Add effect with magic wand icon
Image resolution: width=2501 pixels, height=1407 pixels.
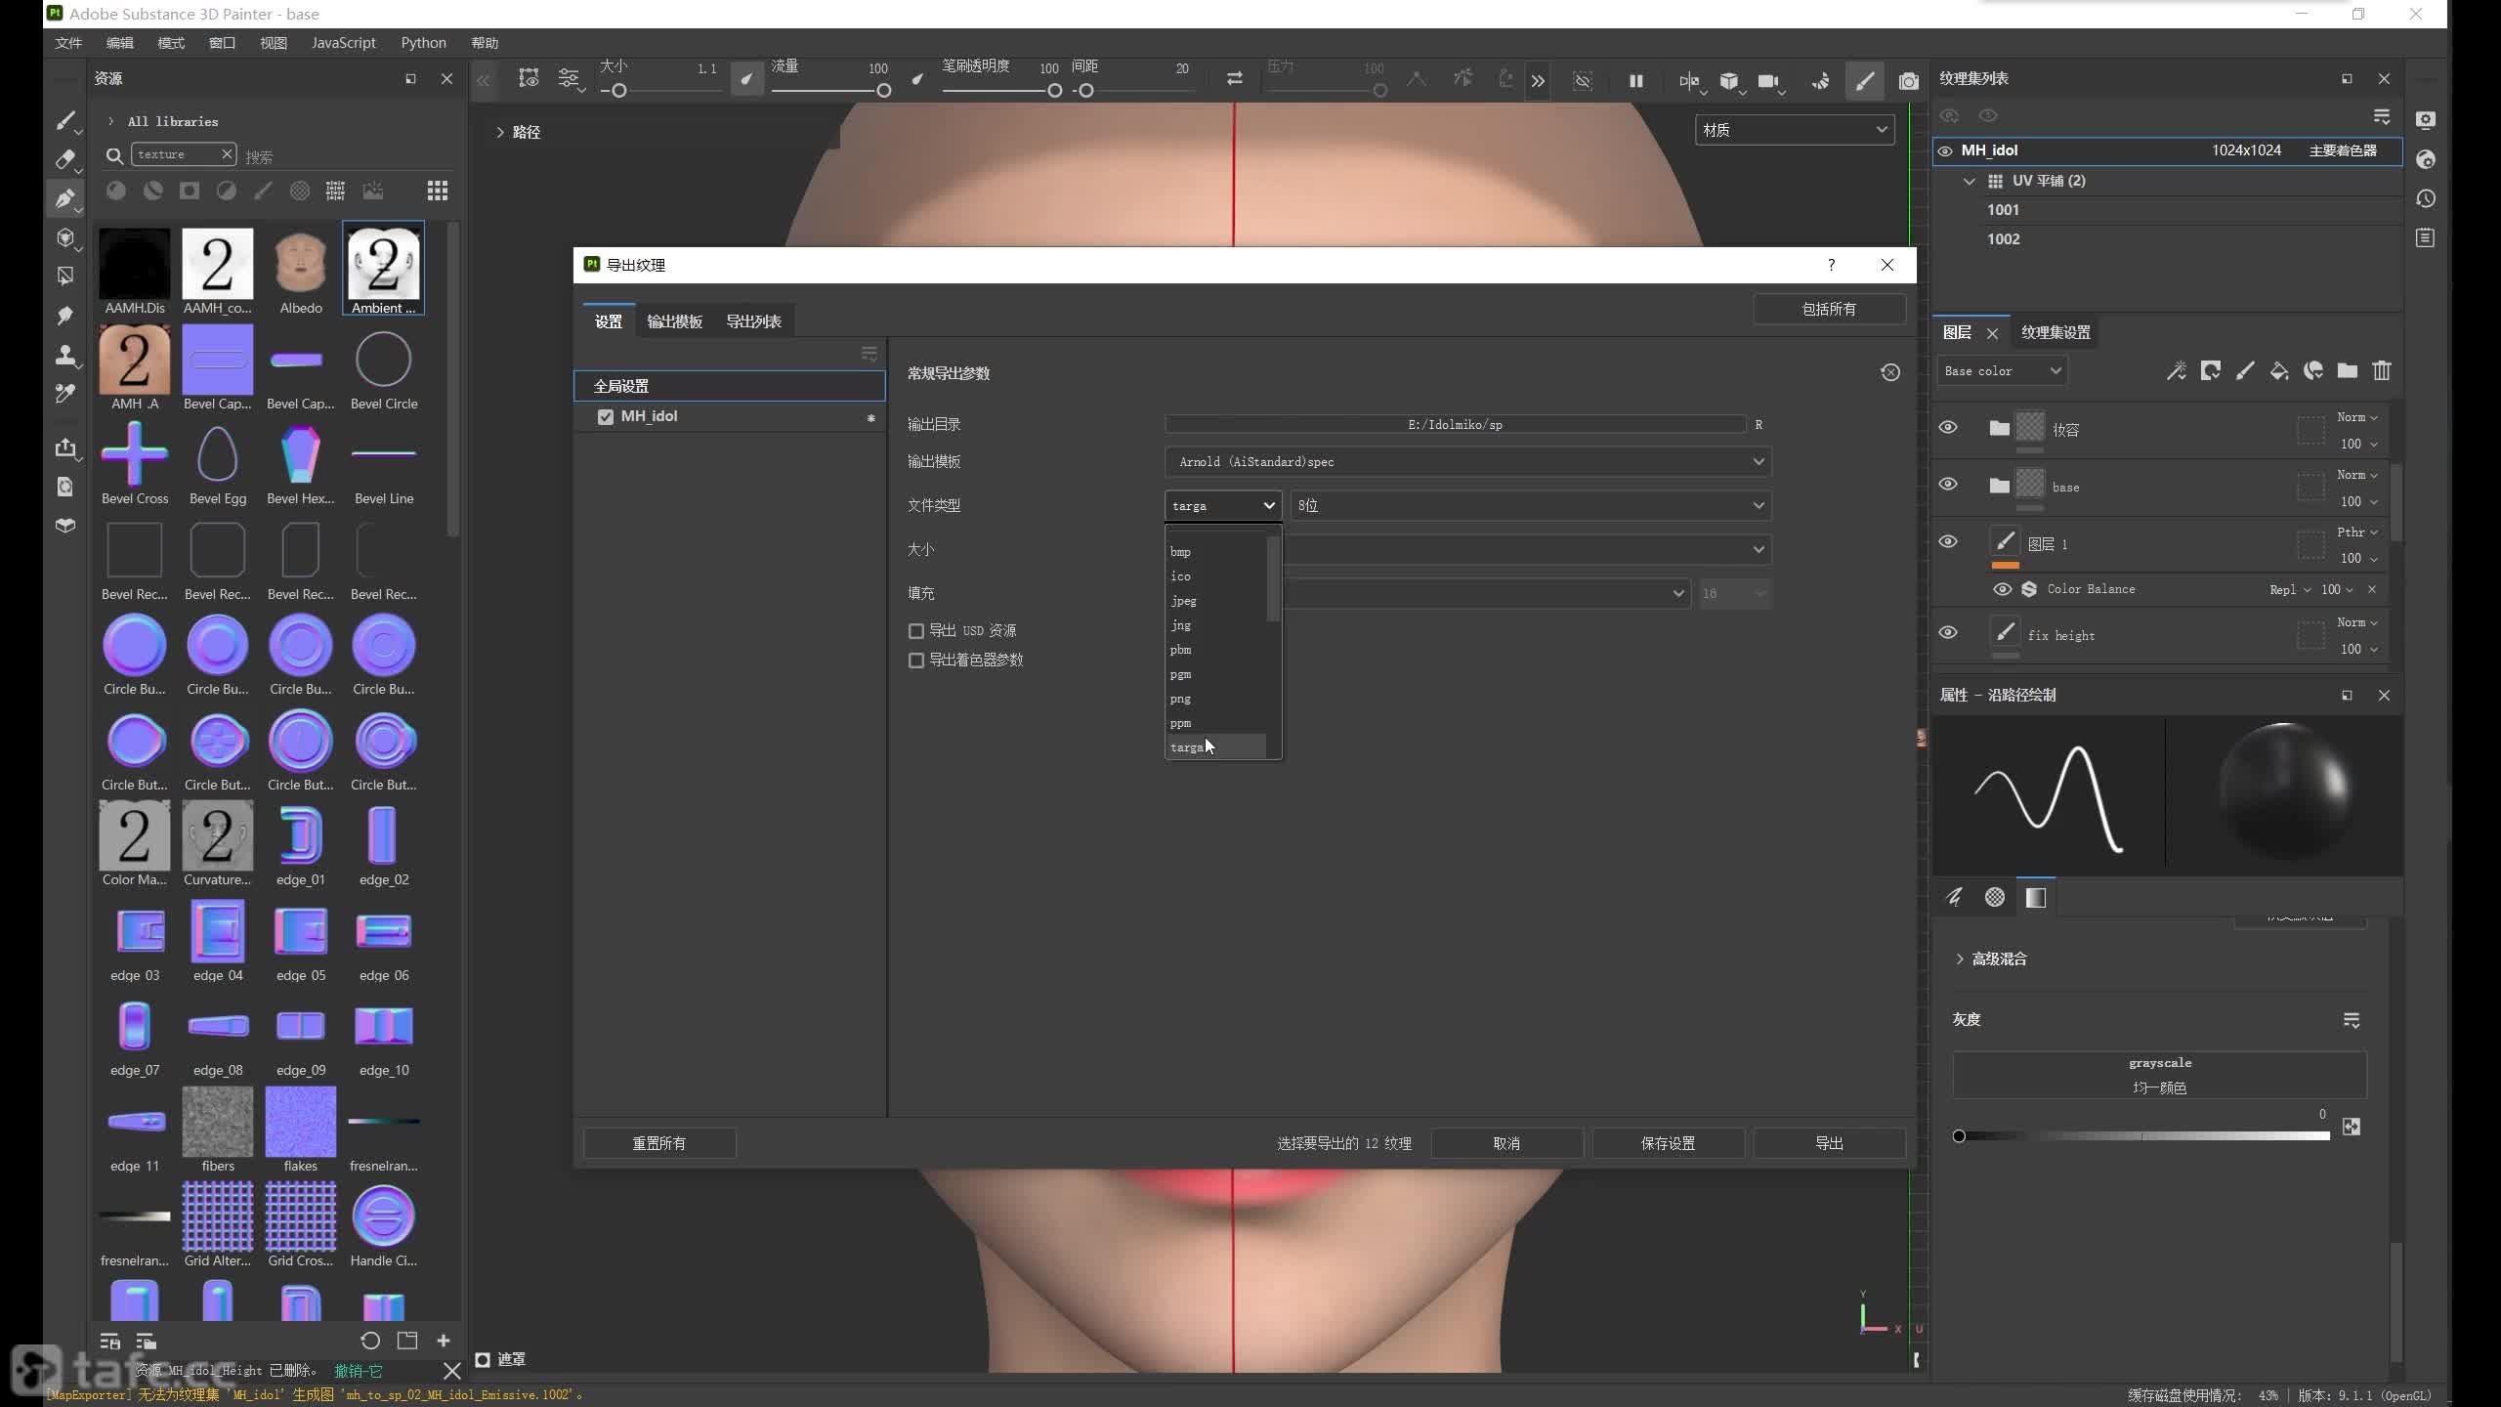tap(2176, 370)
